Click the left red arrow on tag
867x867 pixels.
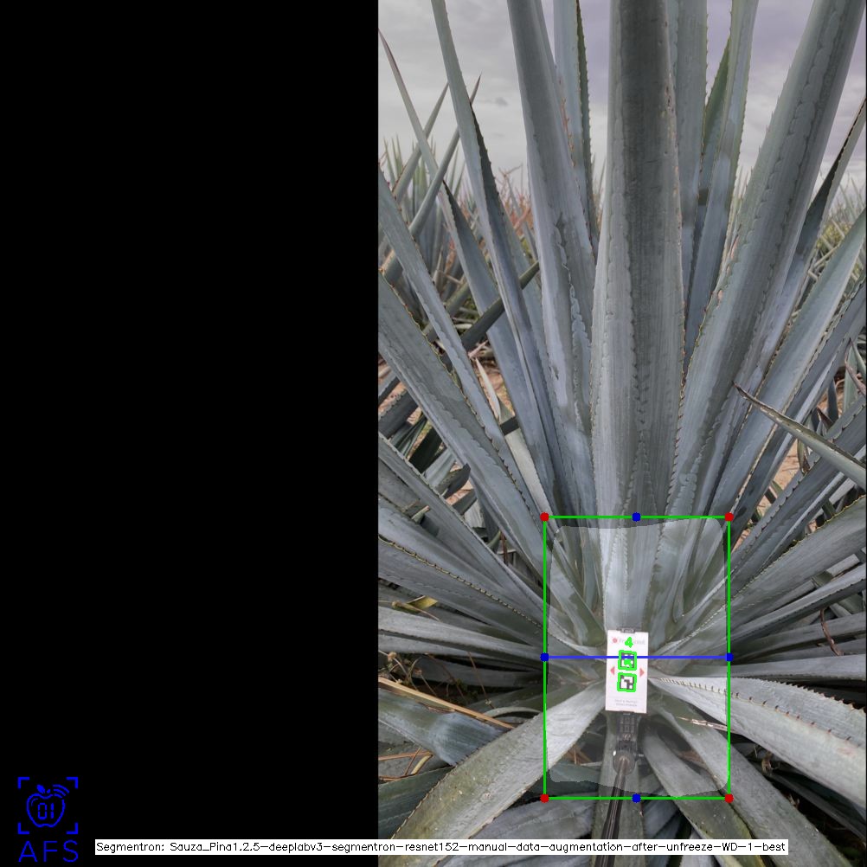(x=613, y=671)
